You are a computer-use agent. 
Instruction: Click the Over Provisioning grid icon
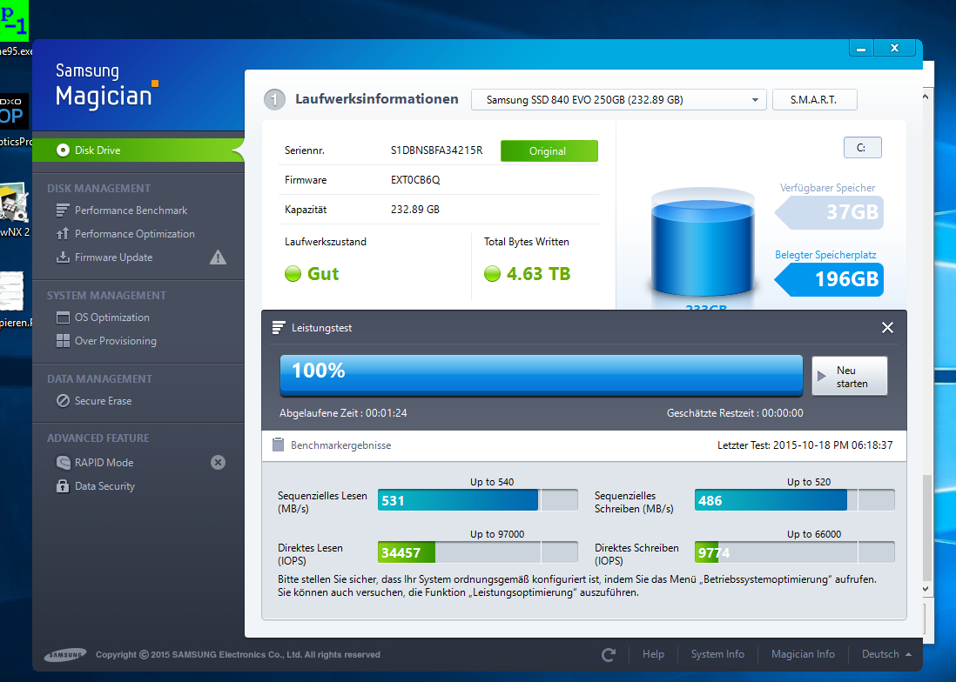point(62,341)
